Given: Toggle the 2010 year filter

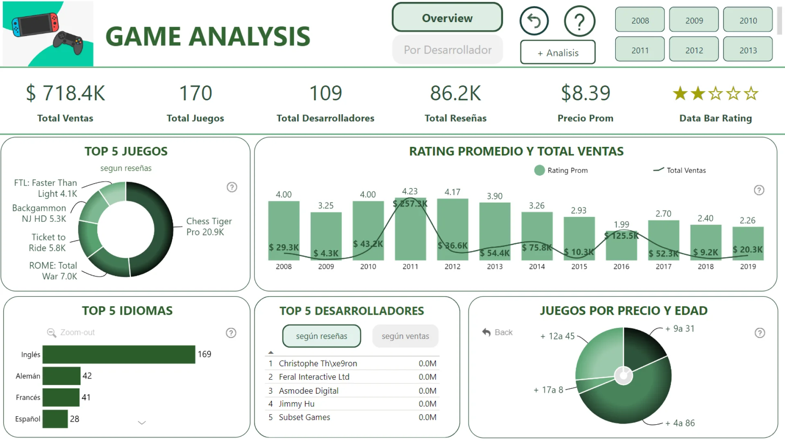Looking at the screenshot, I should tap(748, 20).
